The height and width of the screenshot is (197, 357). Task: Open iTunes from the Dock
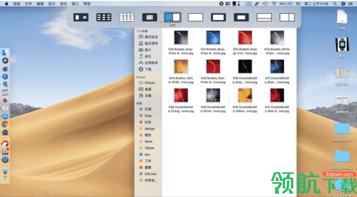pos(5,108)
